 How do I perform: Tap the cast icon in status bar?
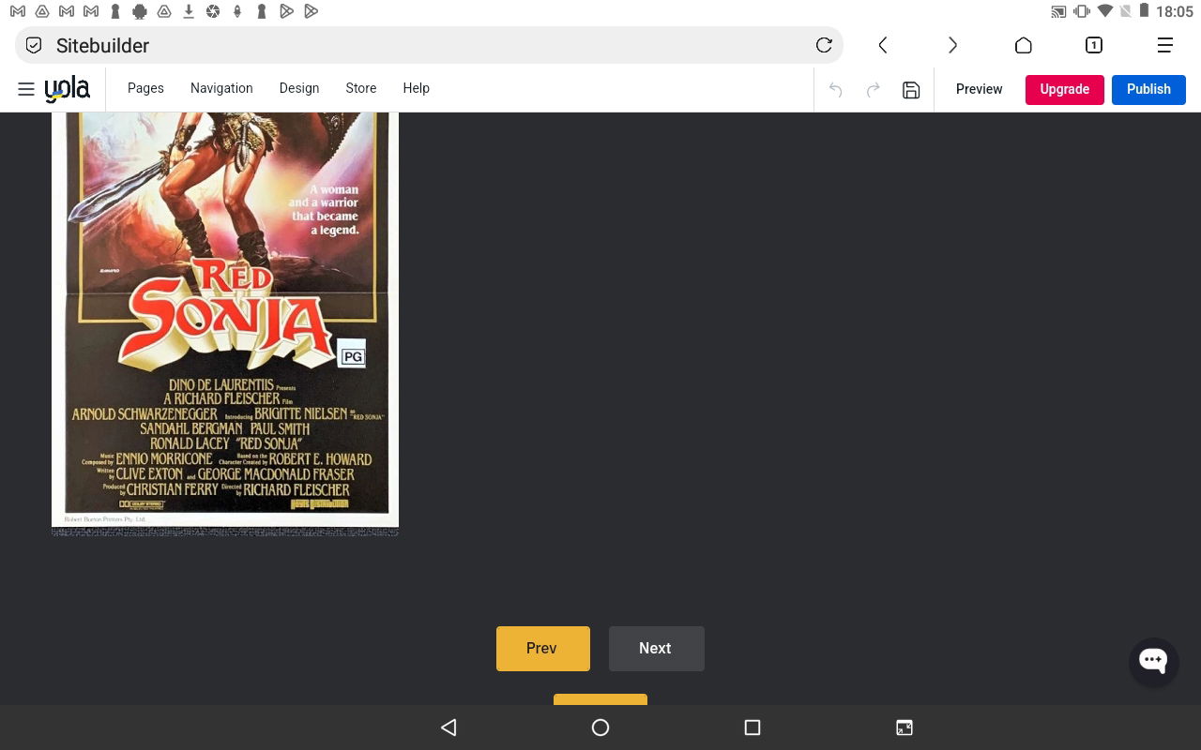1058,11
